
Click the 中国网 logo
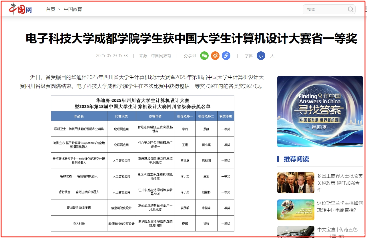coord(20,9)
